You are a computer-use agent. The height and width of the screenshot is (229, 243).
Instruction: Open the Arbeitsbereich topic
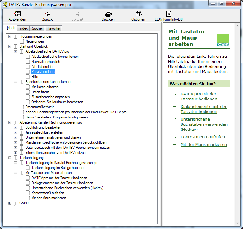click(x=42, y=67)
